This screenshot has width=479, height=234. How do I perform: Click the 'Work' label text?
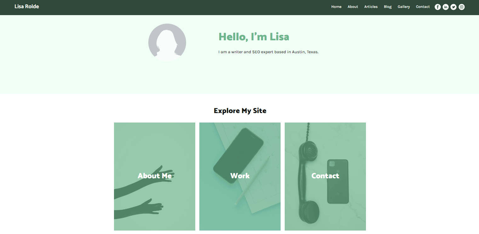pos(240,176)
